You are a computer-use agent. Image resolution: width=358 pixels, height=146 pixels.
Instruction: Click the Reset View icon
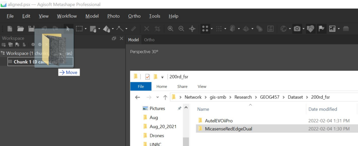192,29
